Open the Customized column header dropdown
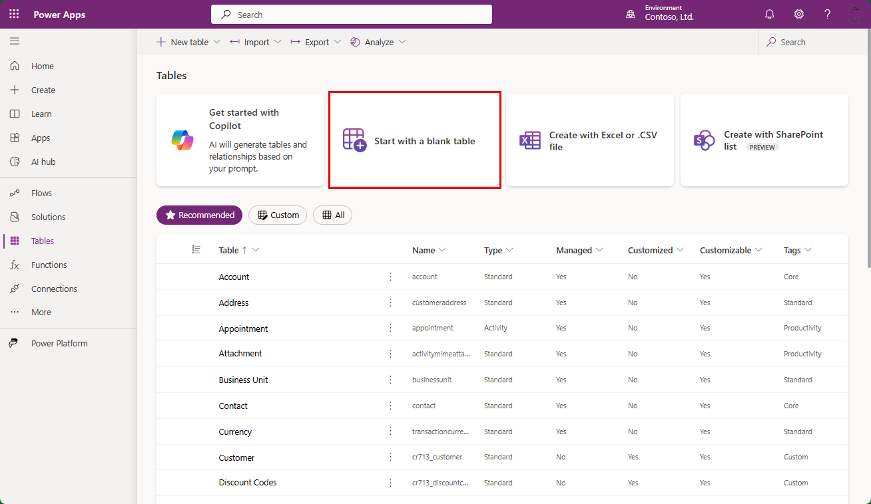 [x=680, y=250]
